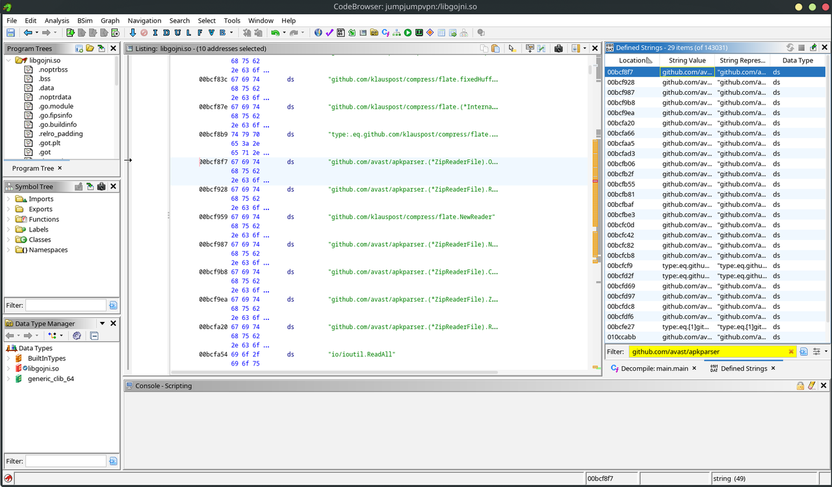The image size is (832, 487).
Task: Click the Disassemble (D) toolbar icon
Action: tap(166, 33)
